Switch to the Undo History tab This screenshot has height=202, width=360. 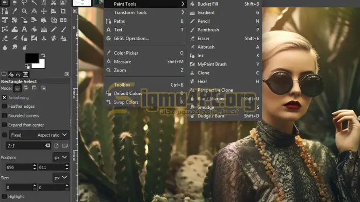pos(18,74)
